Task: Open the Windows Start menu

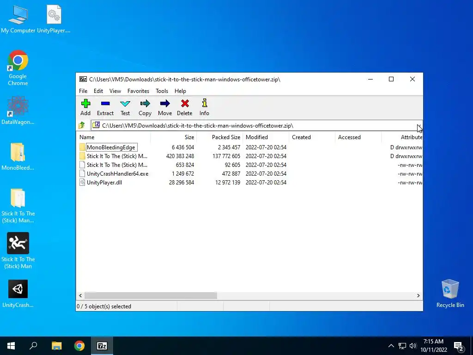Action: pyautogui.click(x=11, y=346)
